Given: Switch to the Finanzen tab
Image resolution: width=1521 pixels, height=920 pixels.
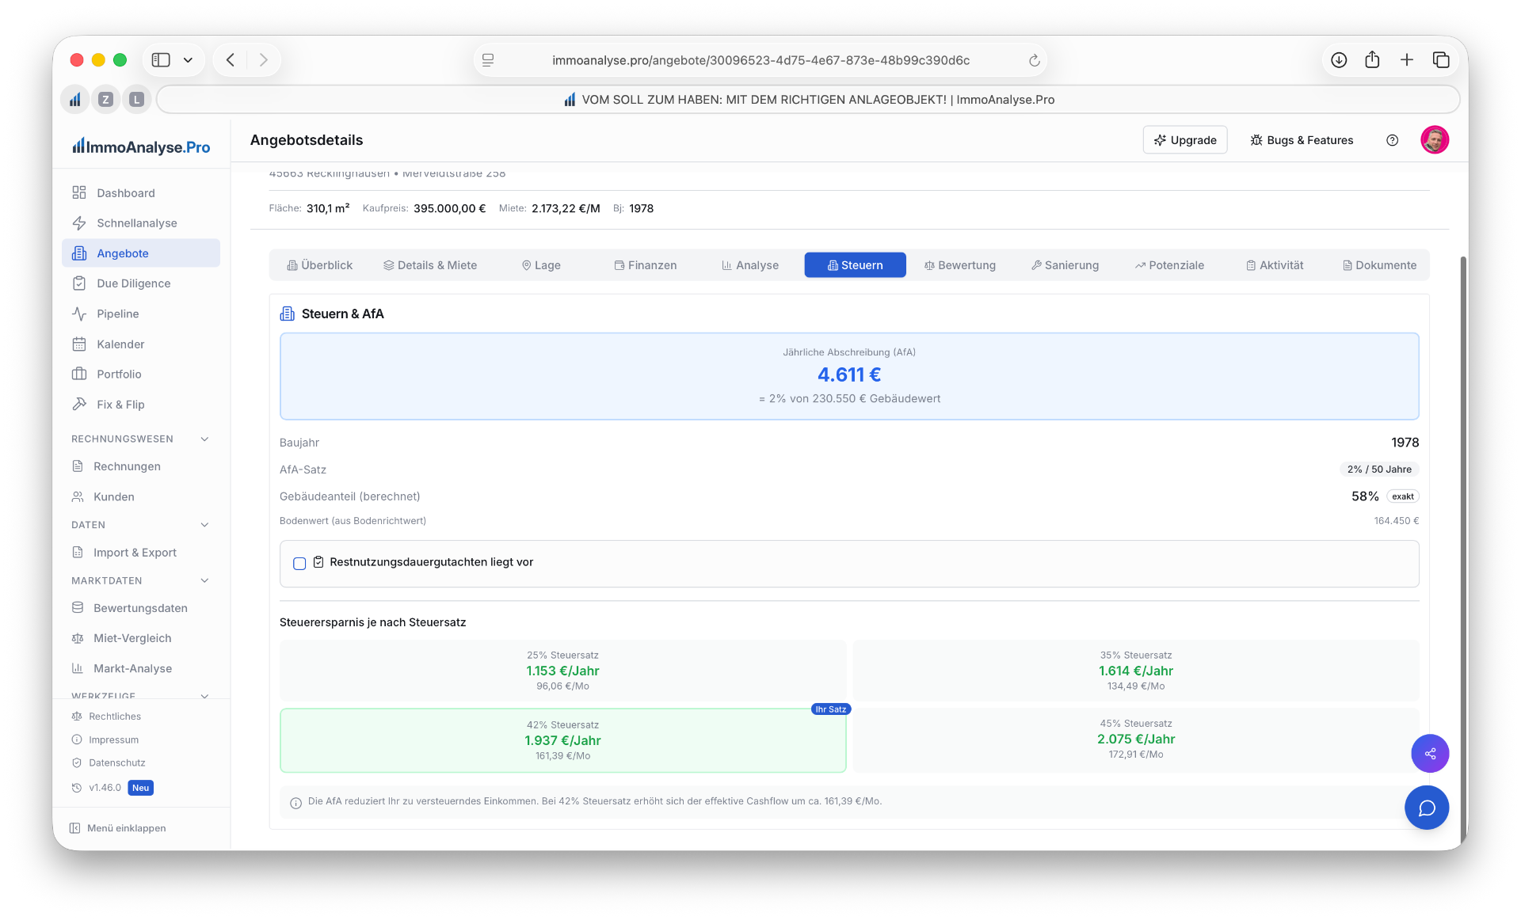Looking at the screenshot, I should point(646,265).
